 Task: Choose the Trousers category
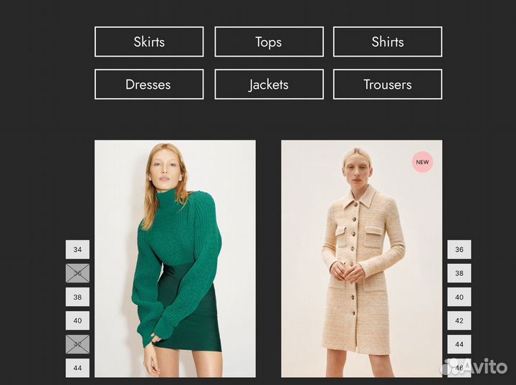pyautogui.click(x=388, y=85)
